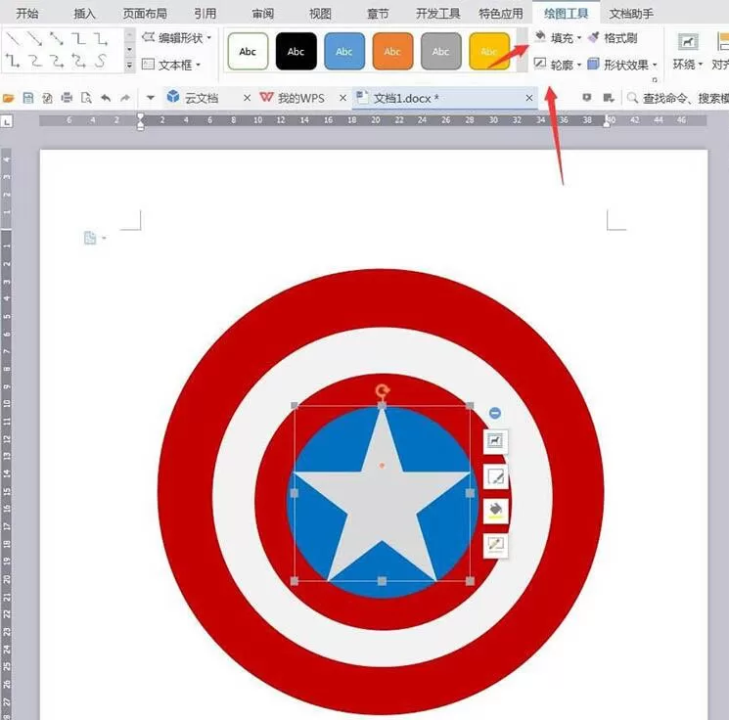This screenshot has height=720, width=729.
Task: Click floating layout options icon beside star
Action: (495, 440)
